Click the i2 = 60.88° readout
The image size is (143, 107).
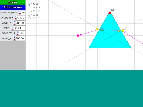coord(34,15)
